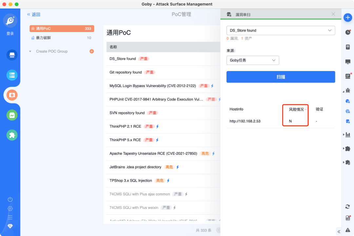Image resolution: width=354 pixels, height=236 pixels.
Task: Click the blue globe tool icon
Action: tap(348, 111)
